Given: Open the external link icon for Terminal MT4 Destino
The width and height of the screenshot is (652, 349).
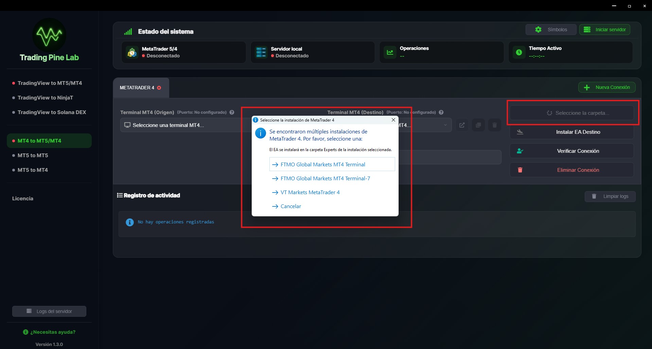Looking at the screenshot, I should click(x=462, y=125).
